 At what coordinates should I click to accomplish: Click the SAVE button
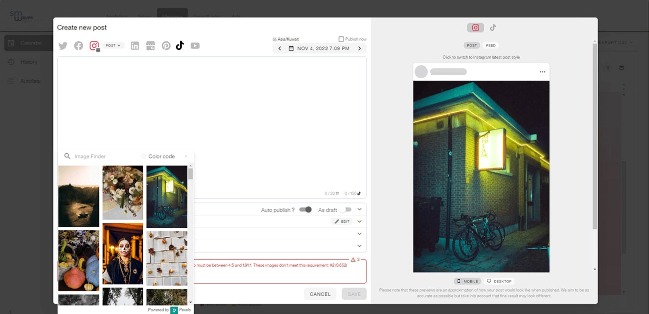click(x=354, y=294)
